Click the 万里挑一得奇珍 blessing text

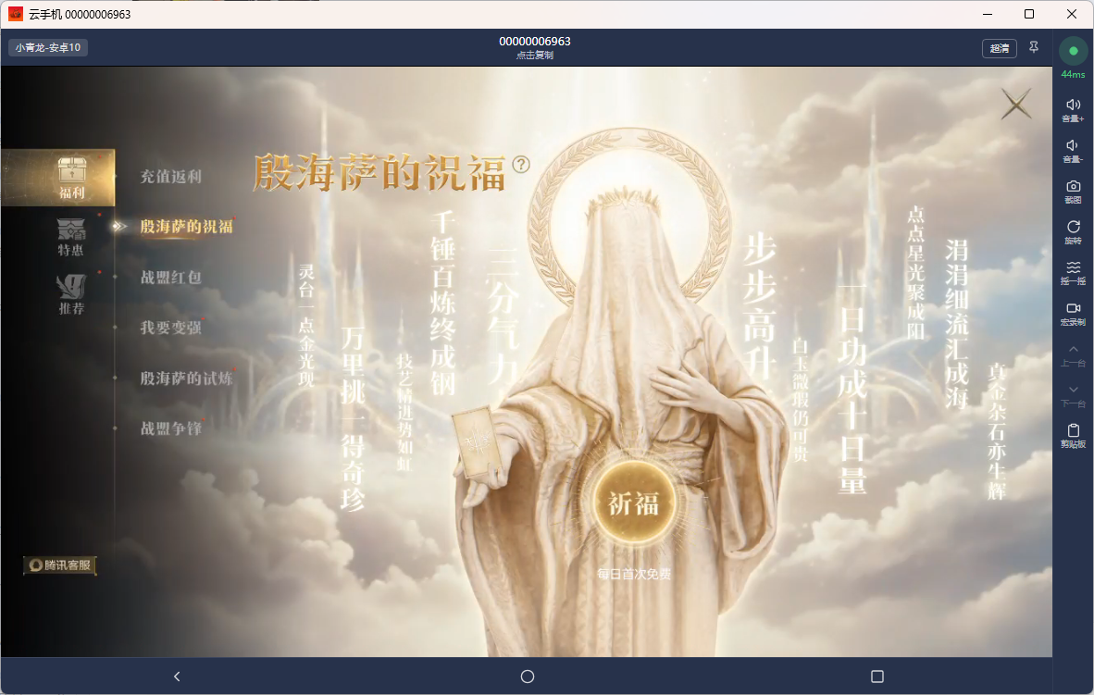click(353, 418)
